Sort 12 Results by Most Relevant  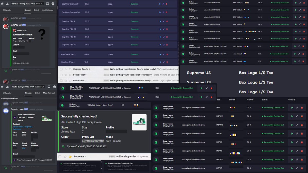coord(49,93)
